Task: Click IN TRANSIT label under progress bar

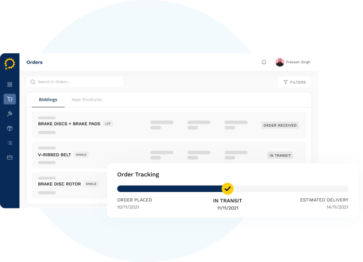Action: (227, 201)
